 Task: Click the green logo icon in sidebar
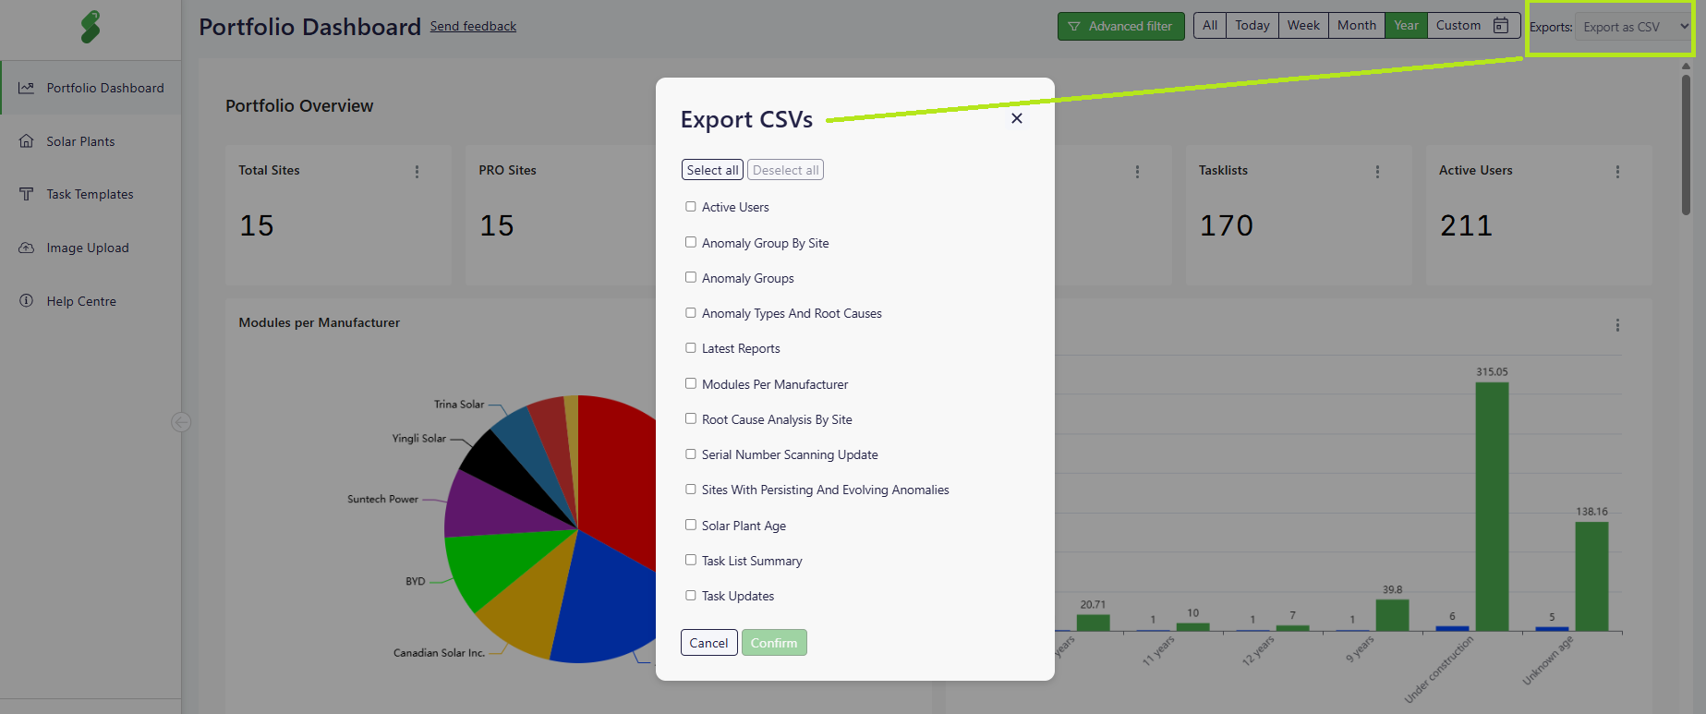click(90, 27)
